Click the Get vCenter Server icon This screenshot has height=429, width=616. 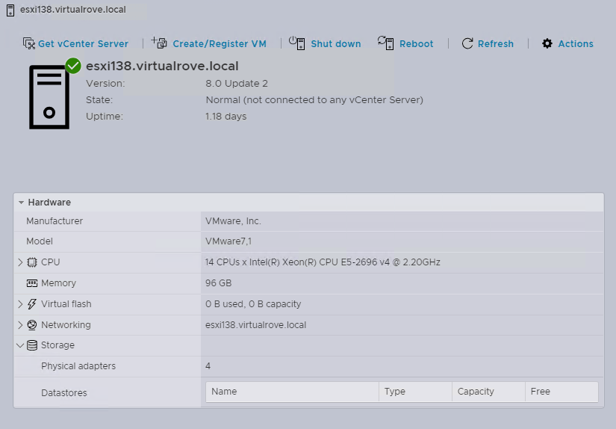click(x=29, y=43)
